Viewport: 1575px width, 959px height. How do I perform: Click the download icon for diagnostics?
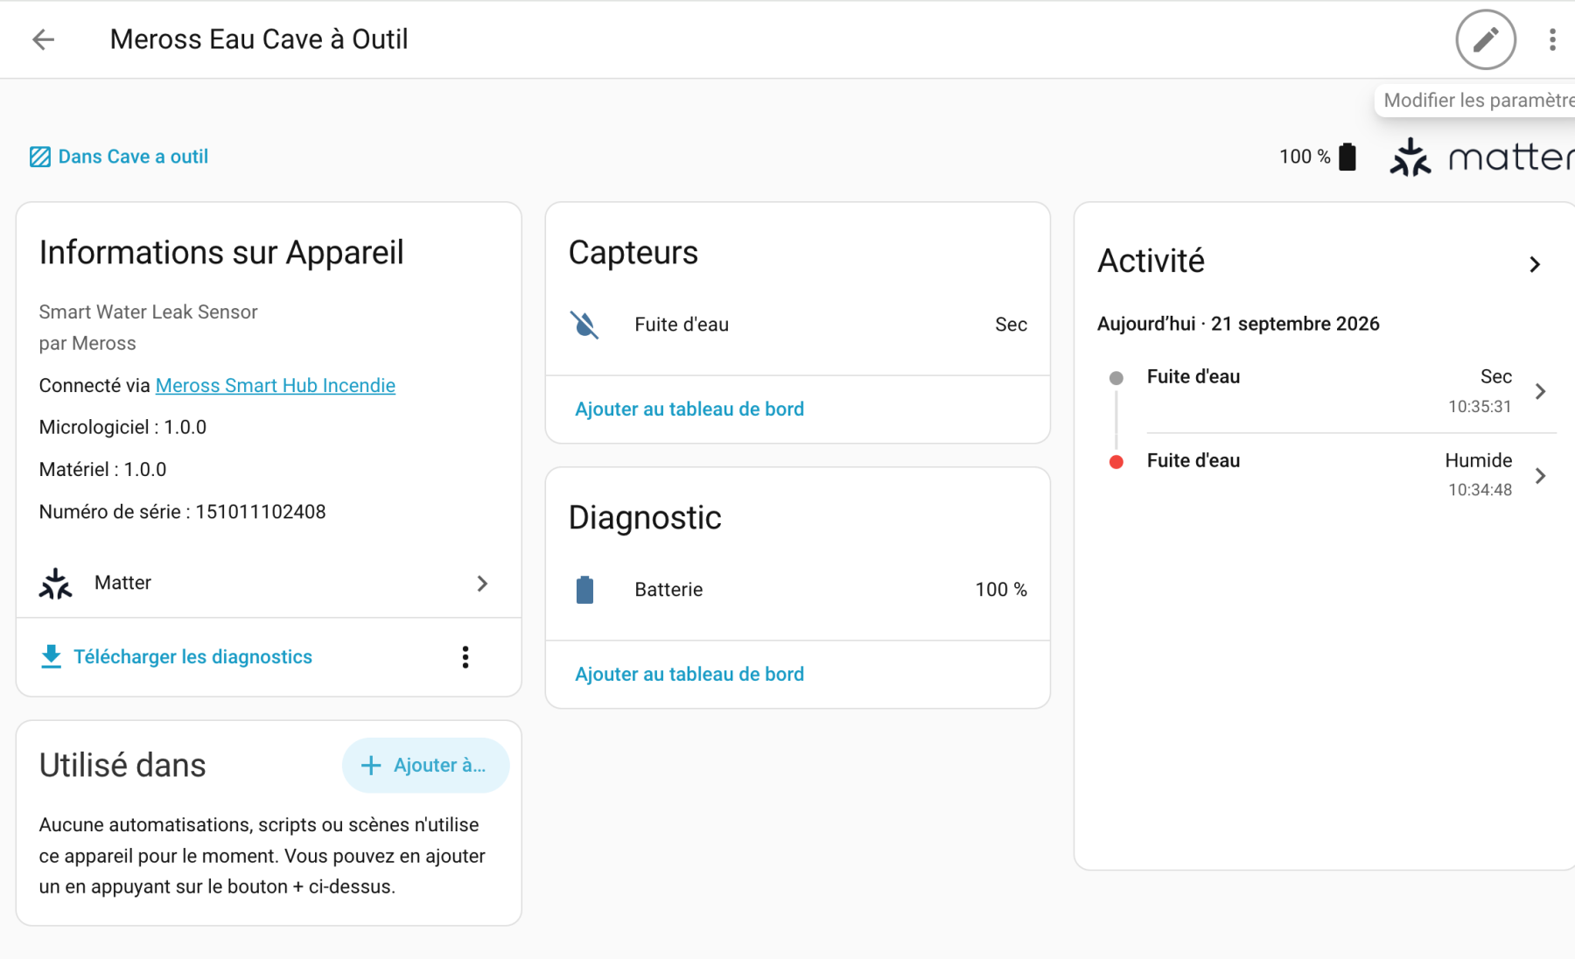[x=51, y=657]
